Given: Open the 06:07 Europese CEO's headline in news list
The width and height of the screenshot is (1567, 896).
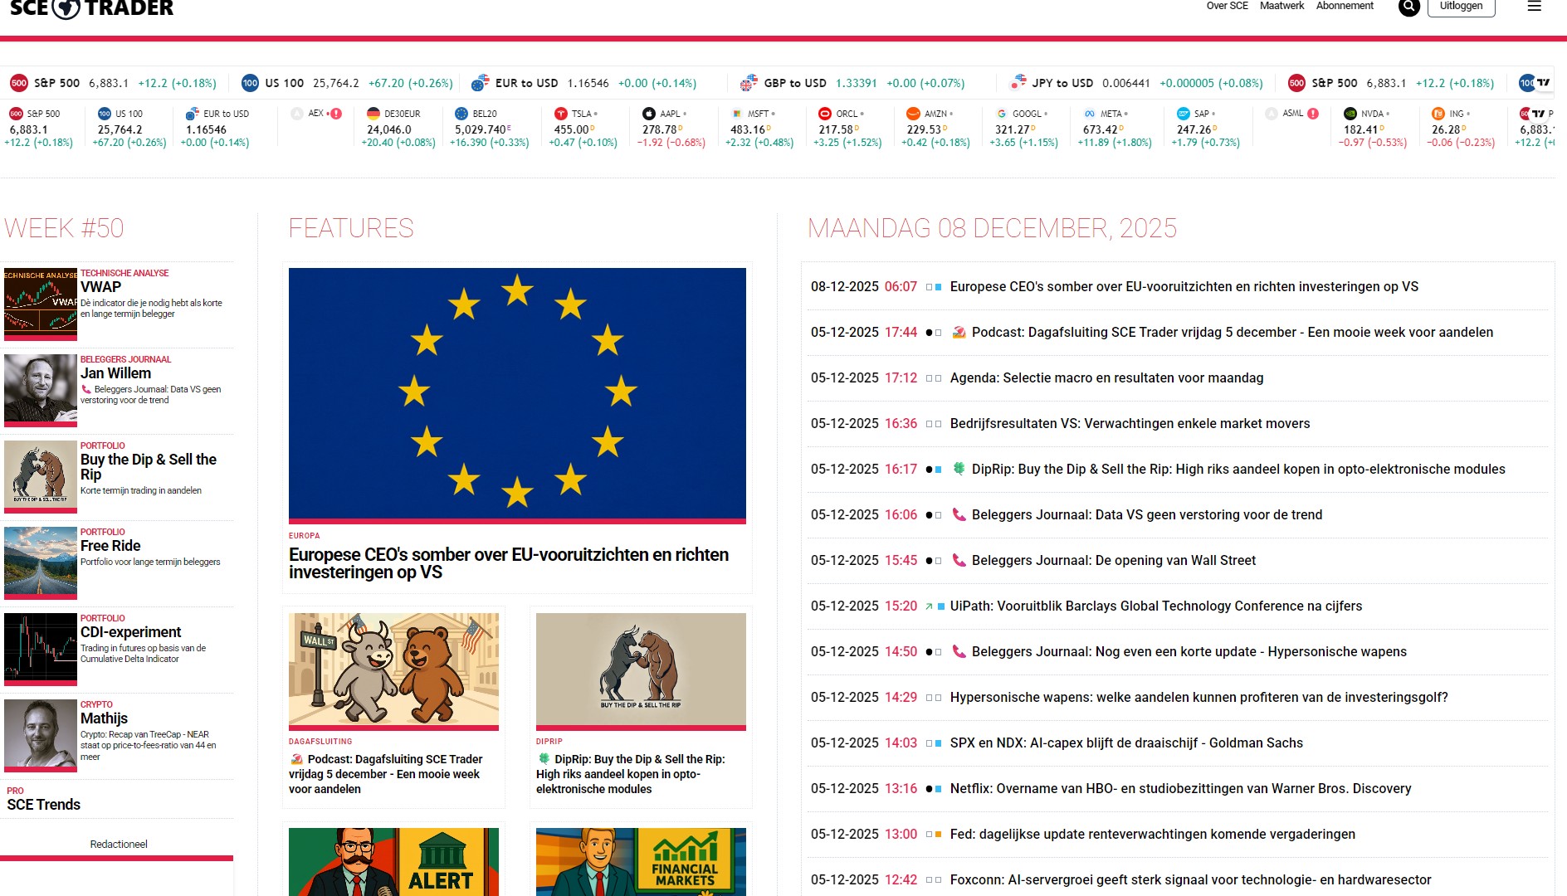Looking at the screenshot, I should [x=1184, y=287].
